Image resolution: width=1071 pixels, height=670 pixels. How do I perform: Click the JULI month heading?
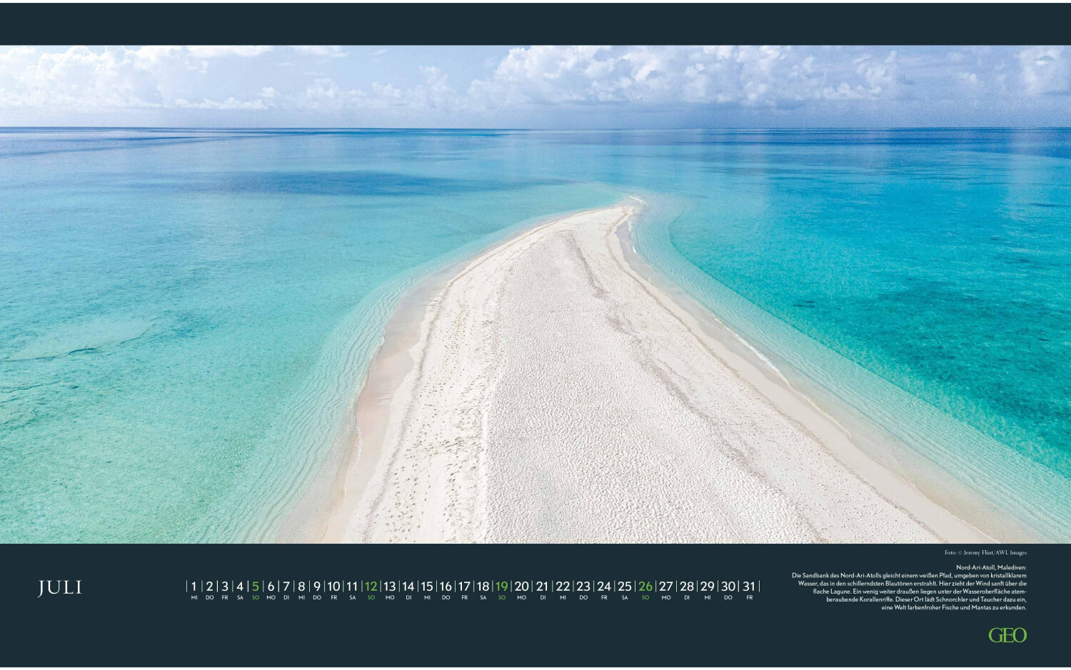point(60,587)
